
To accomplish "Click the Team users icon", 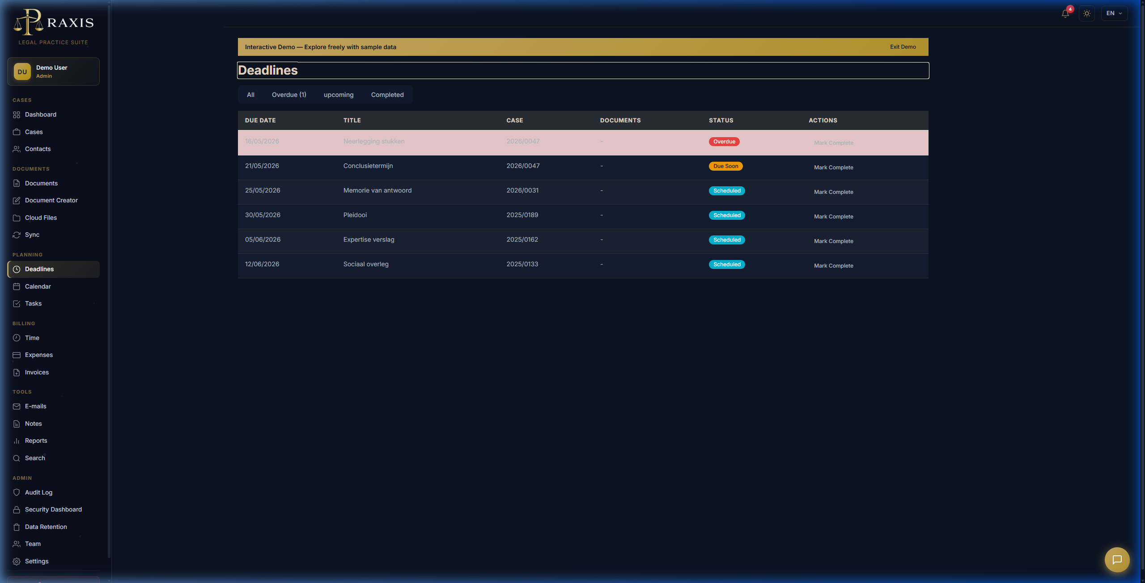I will coord(17,544).
